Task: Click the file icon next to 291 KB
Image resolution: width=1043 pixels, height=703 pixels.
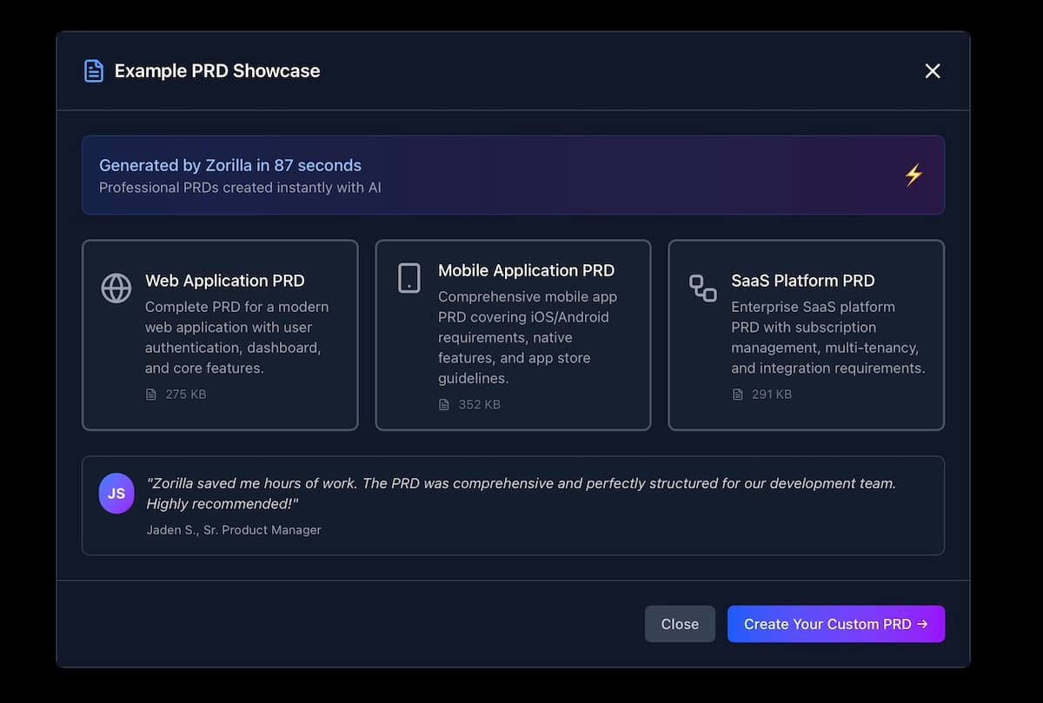Action: pos(737,395)
